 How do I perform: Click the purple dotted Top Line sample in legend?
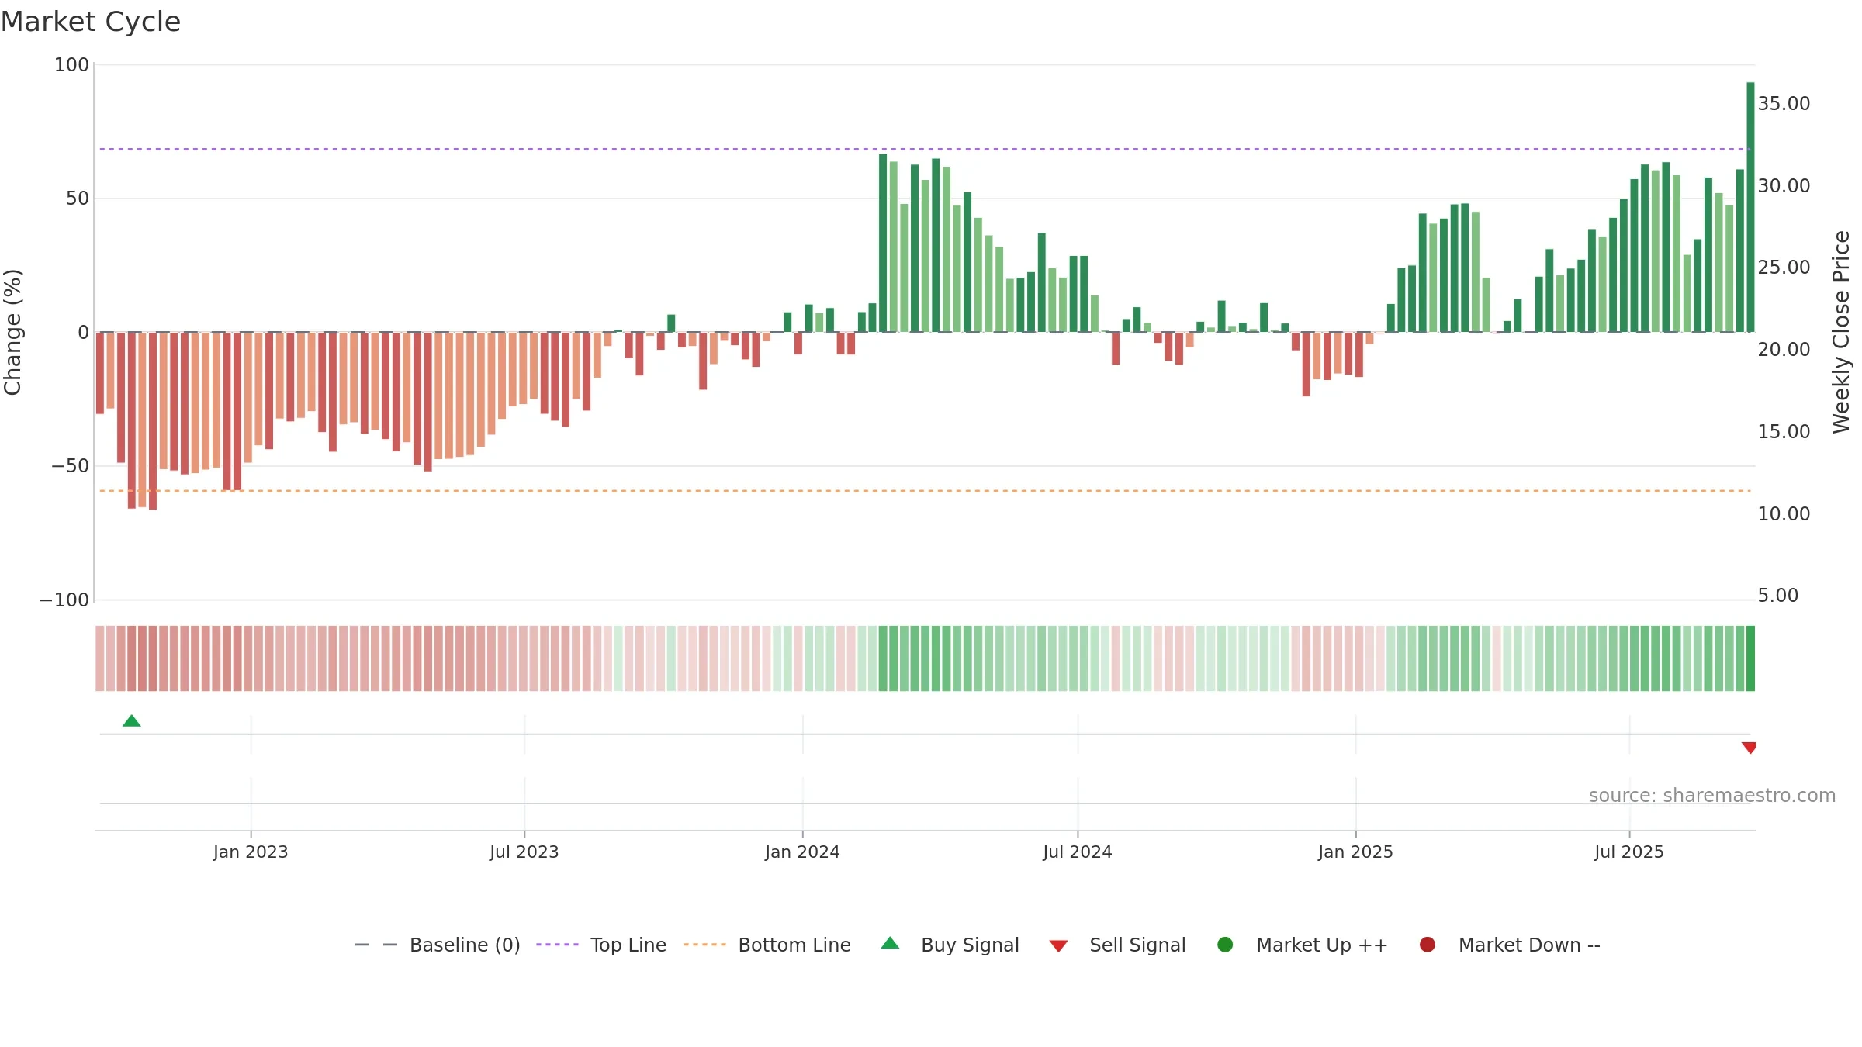pos(558,945)
